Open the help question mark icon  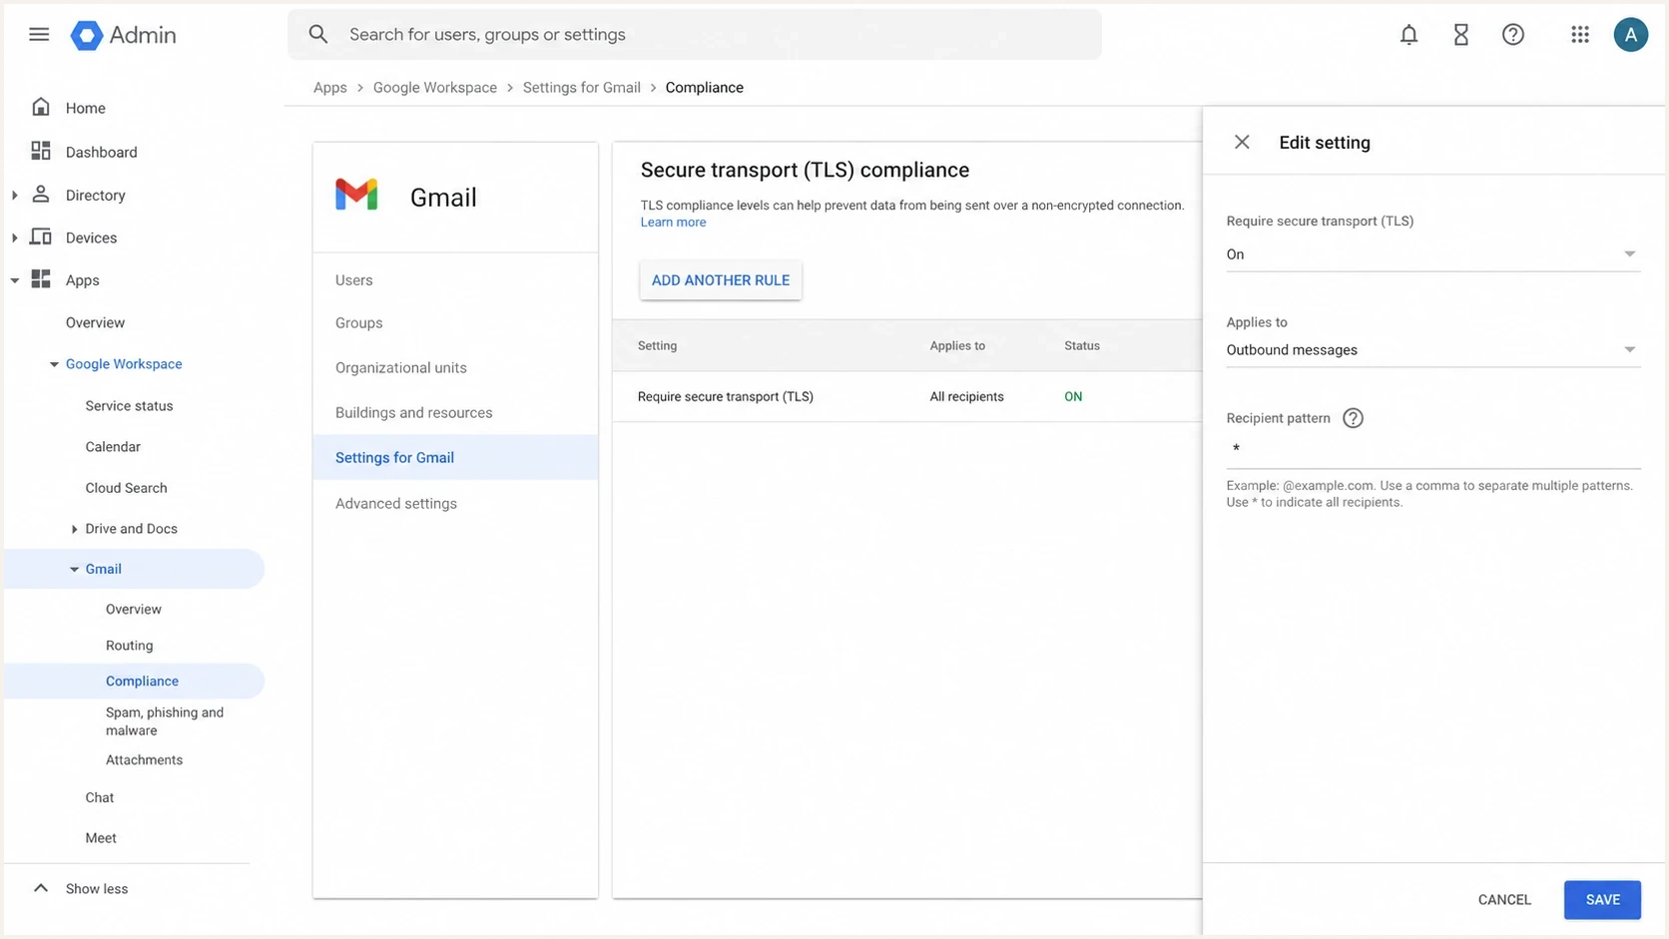pos(1513,35)
